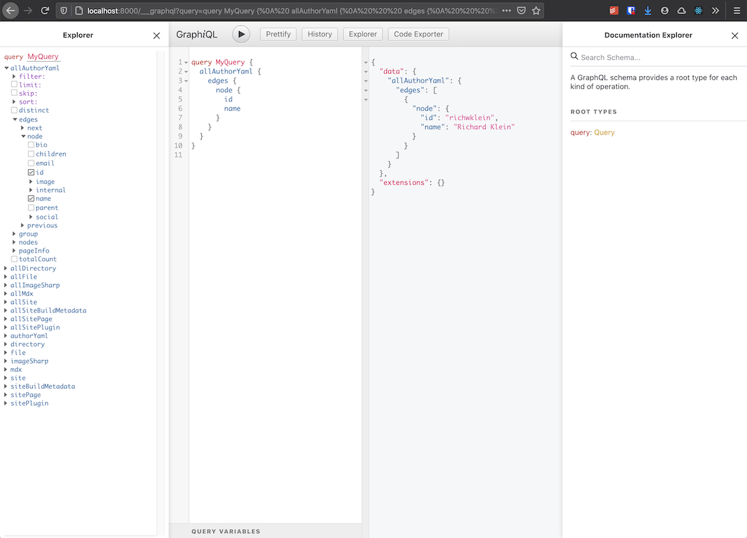Click the Downloads arrow icon

pos(648,10)
